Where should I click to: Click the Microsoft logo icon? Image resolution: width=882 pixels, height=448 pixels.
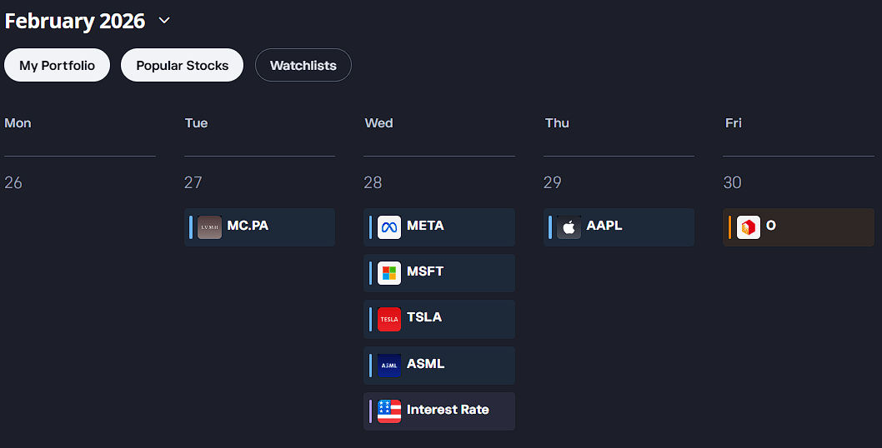click(x=389, y=273)
